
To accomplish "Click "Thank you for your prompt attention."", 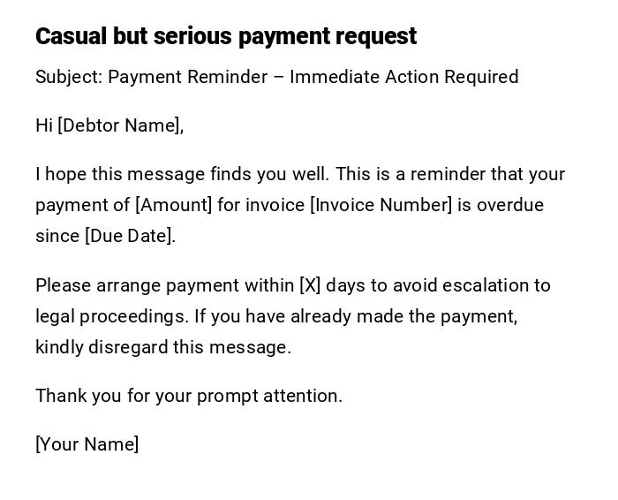I will click(189, 396).
